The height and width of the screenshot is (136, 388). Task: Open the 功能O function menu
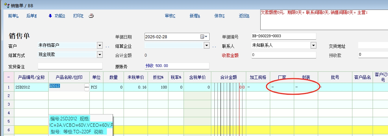[x=60, y=16]
